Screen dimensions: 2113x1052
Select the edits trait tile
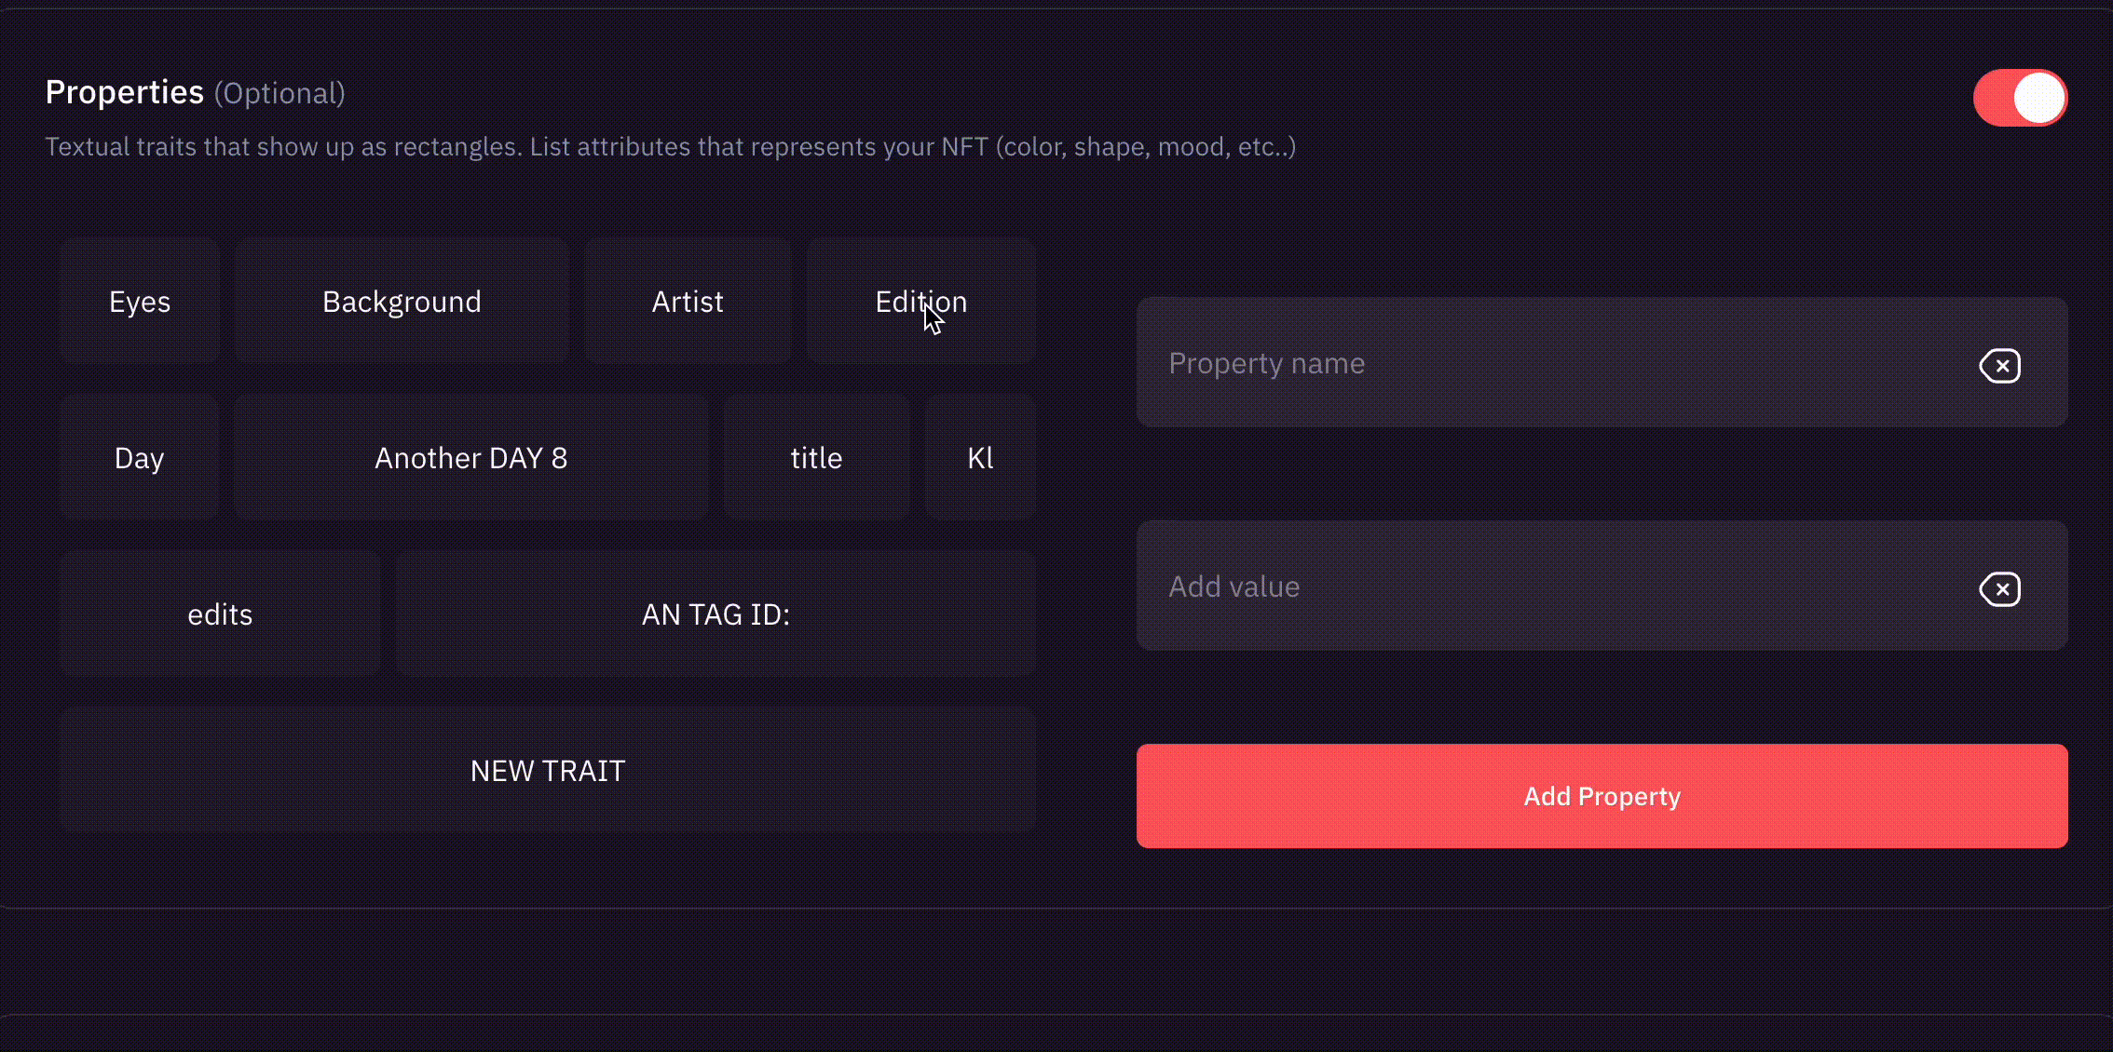point(221,614)
